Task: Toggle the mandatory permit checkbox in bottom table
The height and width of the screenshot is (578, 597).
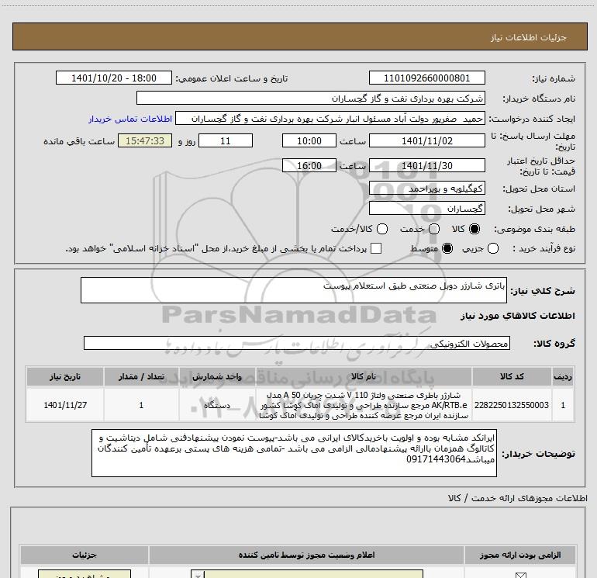Action: [x=520, y=575]
